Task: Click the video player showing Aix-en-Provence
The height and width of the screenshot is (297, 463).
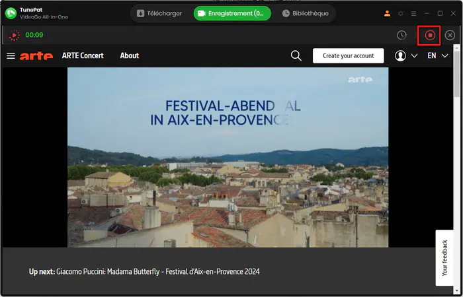Action: (x=228, y=157)
